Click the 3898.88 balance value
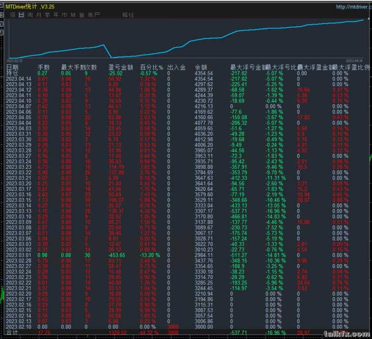372x339 pixels. coord(204,167)
